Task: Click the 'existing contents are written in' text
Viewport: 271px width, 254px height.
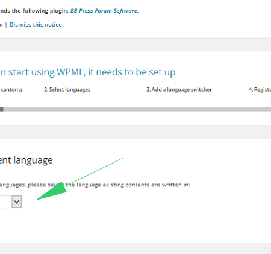Action: click(x=146, y=185)
